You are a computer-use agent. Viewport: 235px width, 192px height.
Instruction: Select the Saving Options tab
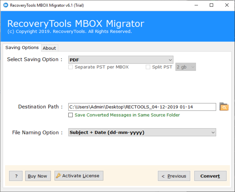coord(22,48)
